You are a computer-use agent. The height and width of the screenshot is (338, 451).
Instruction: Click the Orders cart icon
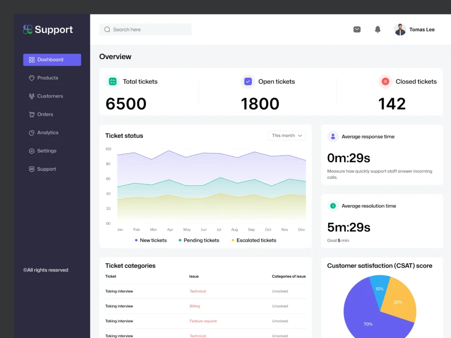coord(32,114)
